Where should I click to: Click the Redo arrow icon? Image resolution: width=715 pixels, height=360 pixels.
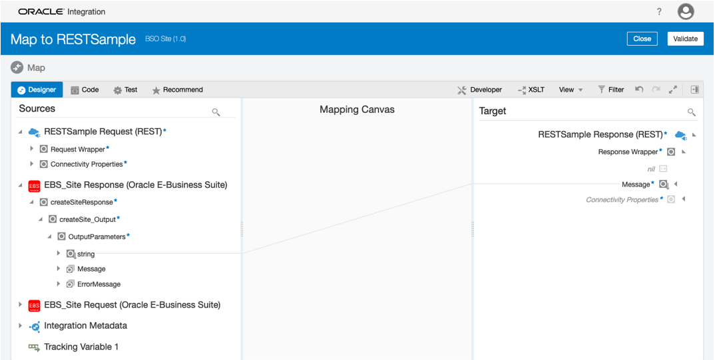[656, 90]
